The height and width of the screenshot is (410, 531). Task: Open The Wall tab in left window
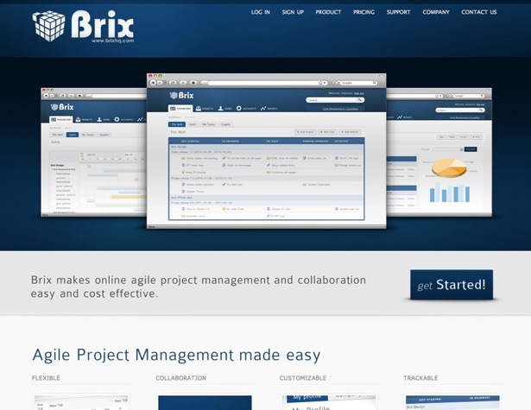point(57,135)
